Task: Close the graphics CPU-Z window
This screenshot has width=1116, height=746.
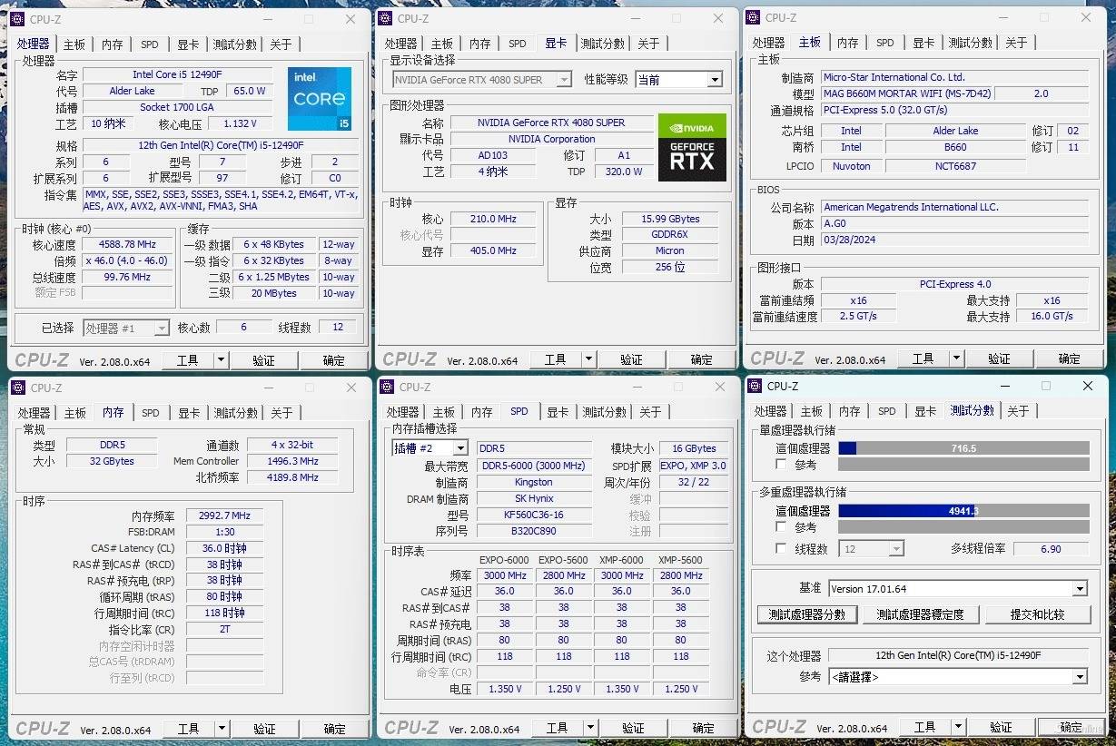Action: point(719,18)
